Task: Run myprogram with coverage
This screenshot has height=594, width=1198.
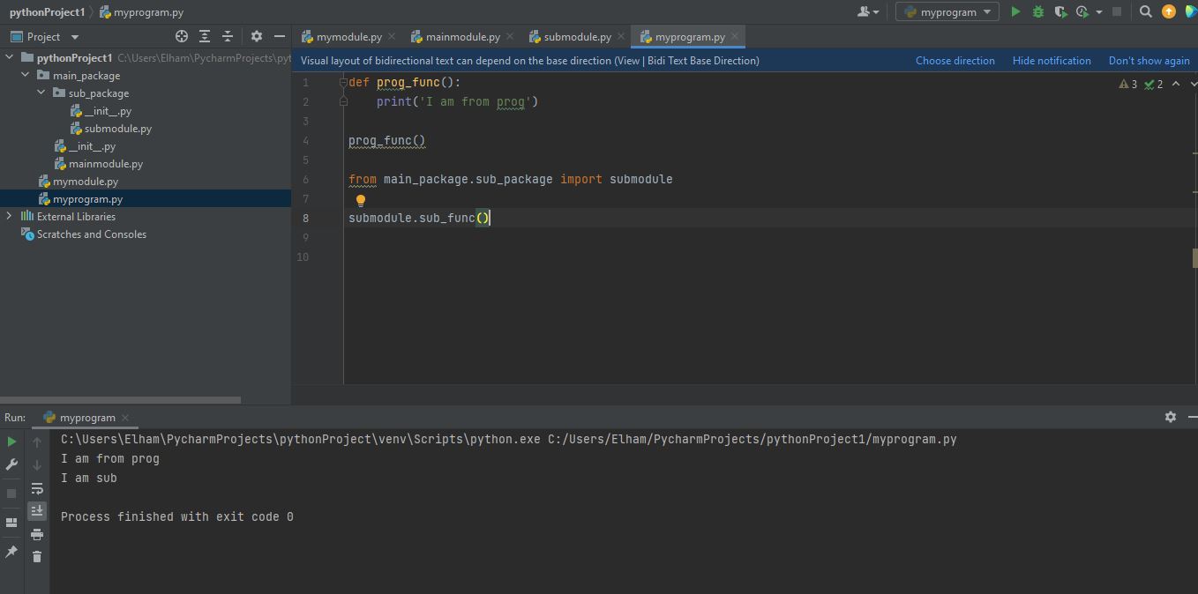Action: click(1059, 11)
